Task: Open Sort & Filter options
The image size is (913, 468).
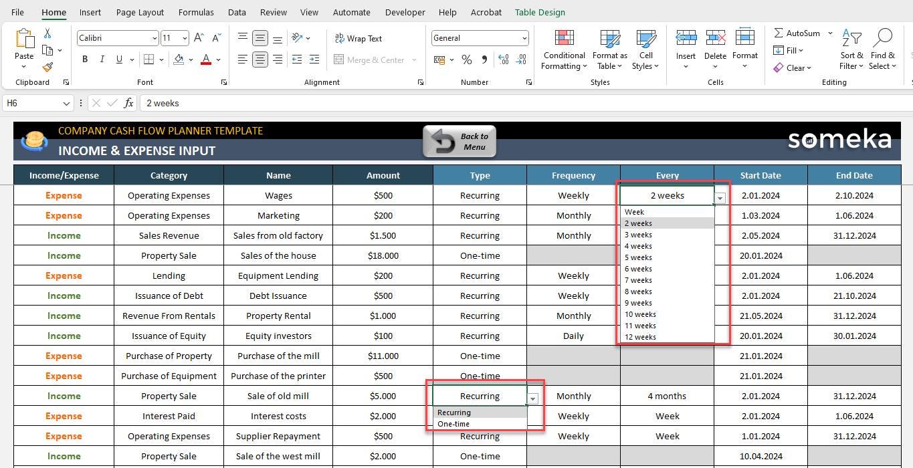Action: click(x=851, y=49)
